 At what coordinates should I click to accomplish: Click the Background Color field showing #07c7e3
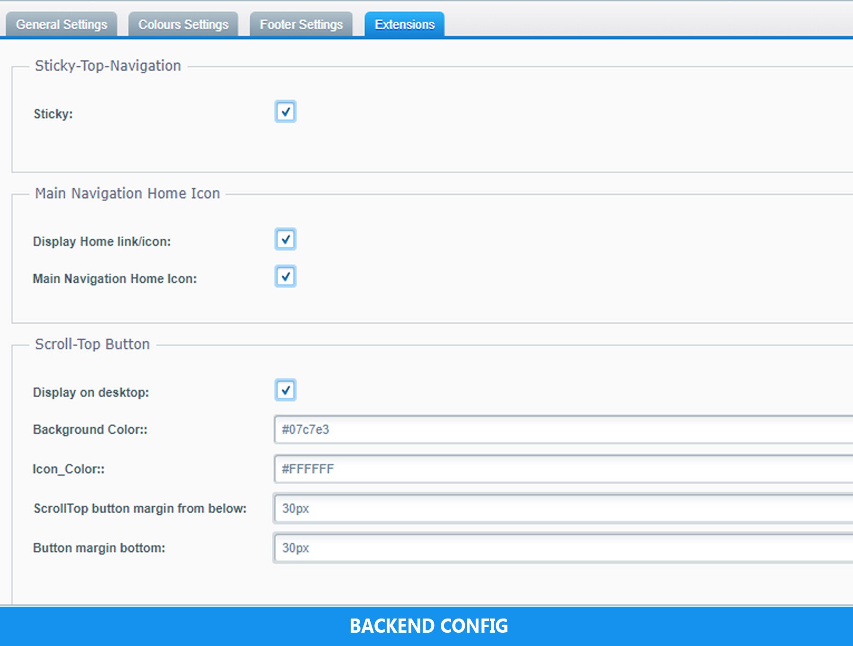563,430
